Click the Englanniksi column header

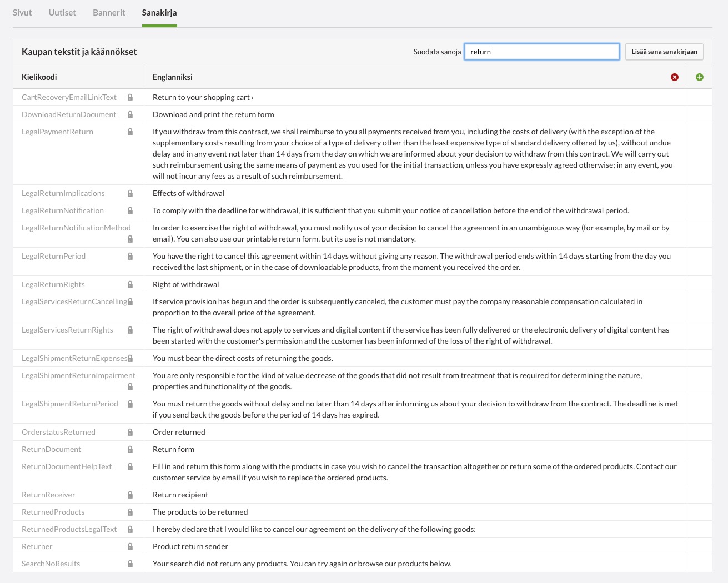pos(173,77)
